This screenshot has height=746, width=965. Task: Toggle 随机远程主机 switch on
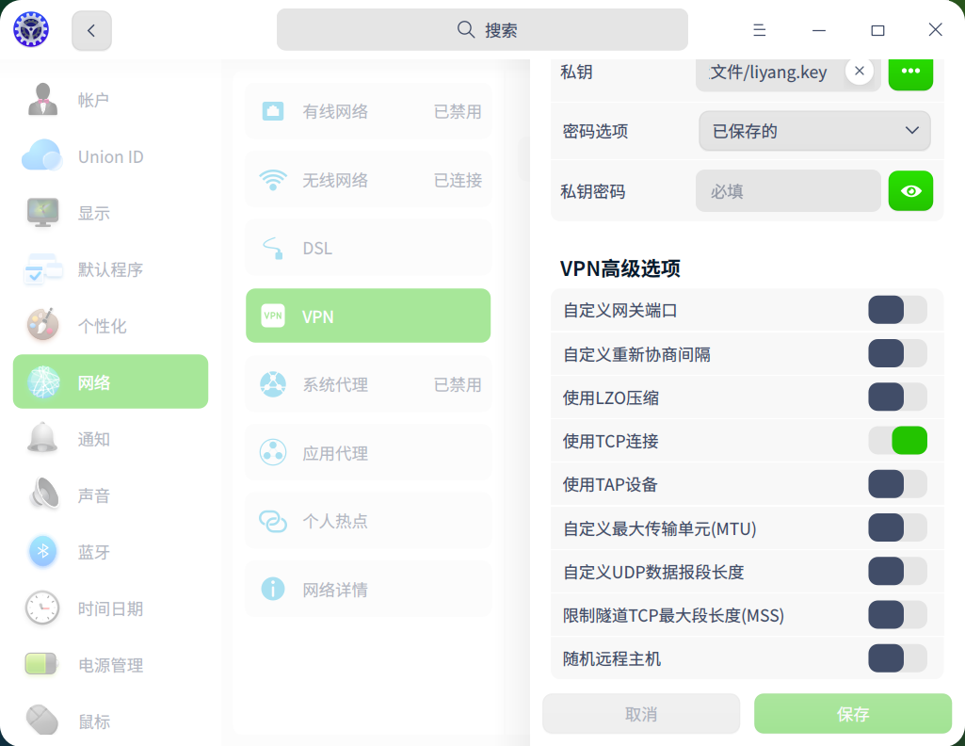pos(897,658)
